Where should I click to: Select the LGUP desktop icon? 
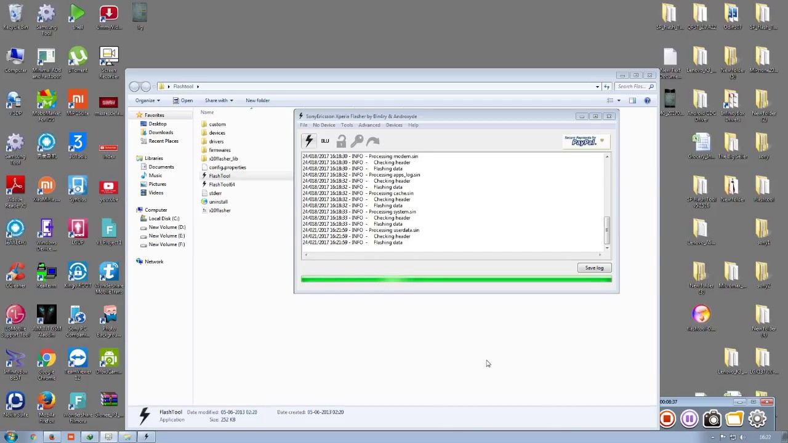[x=78, y=233]
